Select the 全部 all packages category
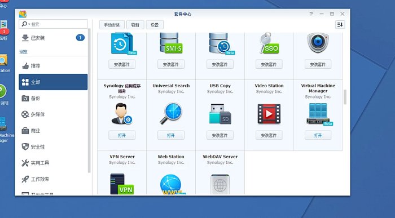Image resolution: width=395 pixels, height=218 pixels. (x=53, y=82)
